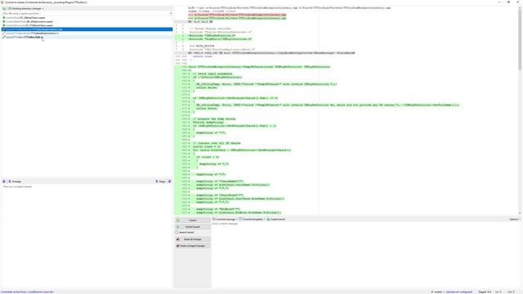Screen dimensions: 523x294
Task: Click the Create branch toolbar button
Action: tap(276, 220)
